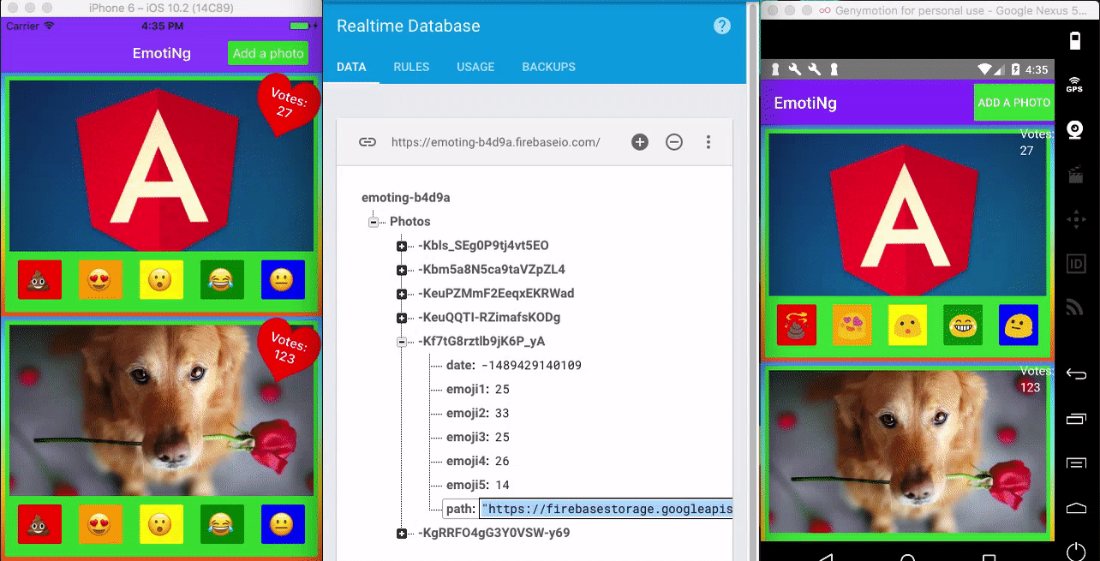Expand node -Kbm5a8N5ca9taVZpZL4

402,270
